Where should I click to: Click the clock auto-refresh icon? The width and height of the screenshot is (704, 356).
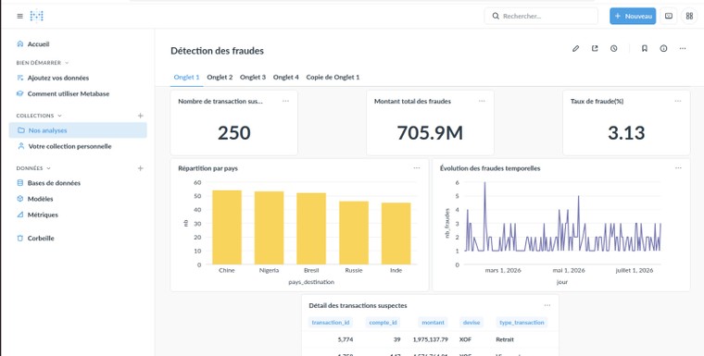pyautogui.click(x=614, y=49)
